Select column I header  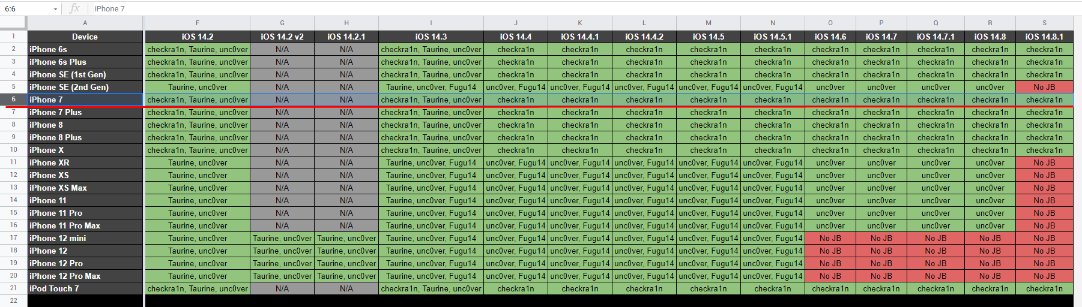click(431, 23)
